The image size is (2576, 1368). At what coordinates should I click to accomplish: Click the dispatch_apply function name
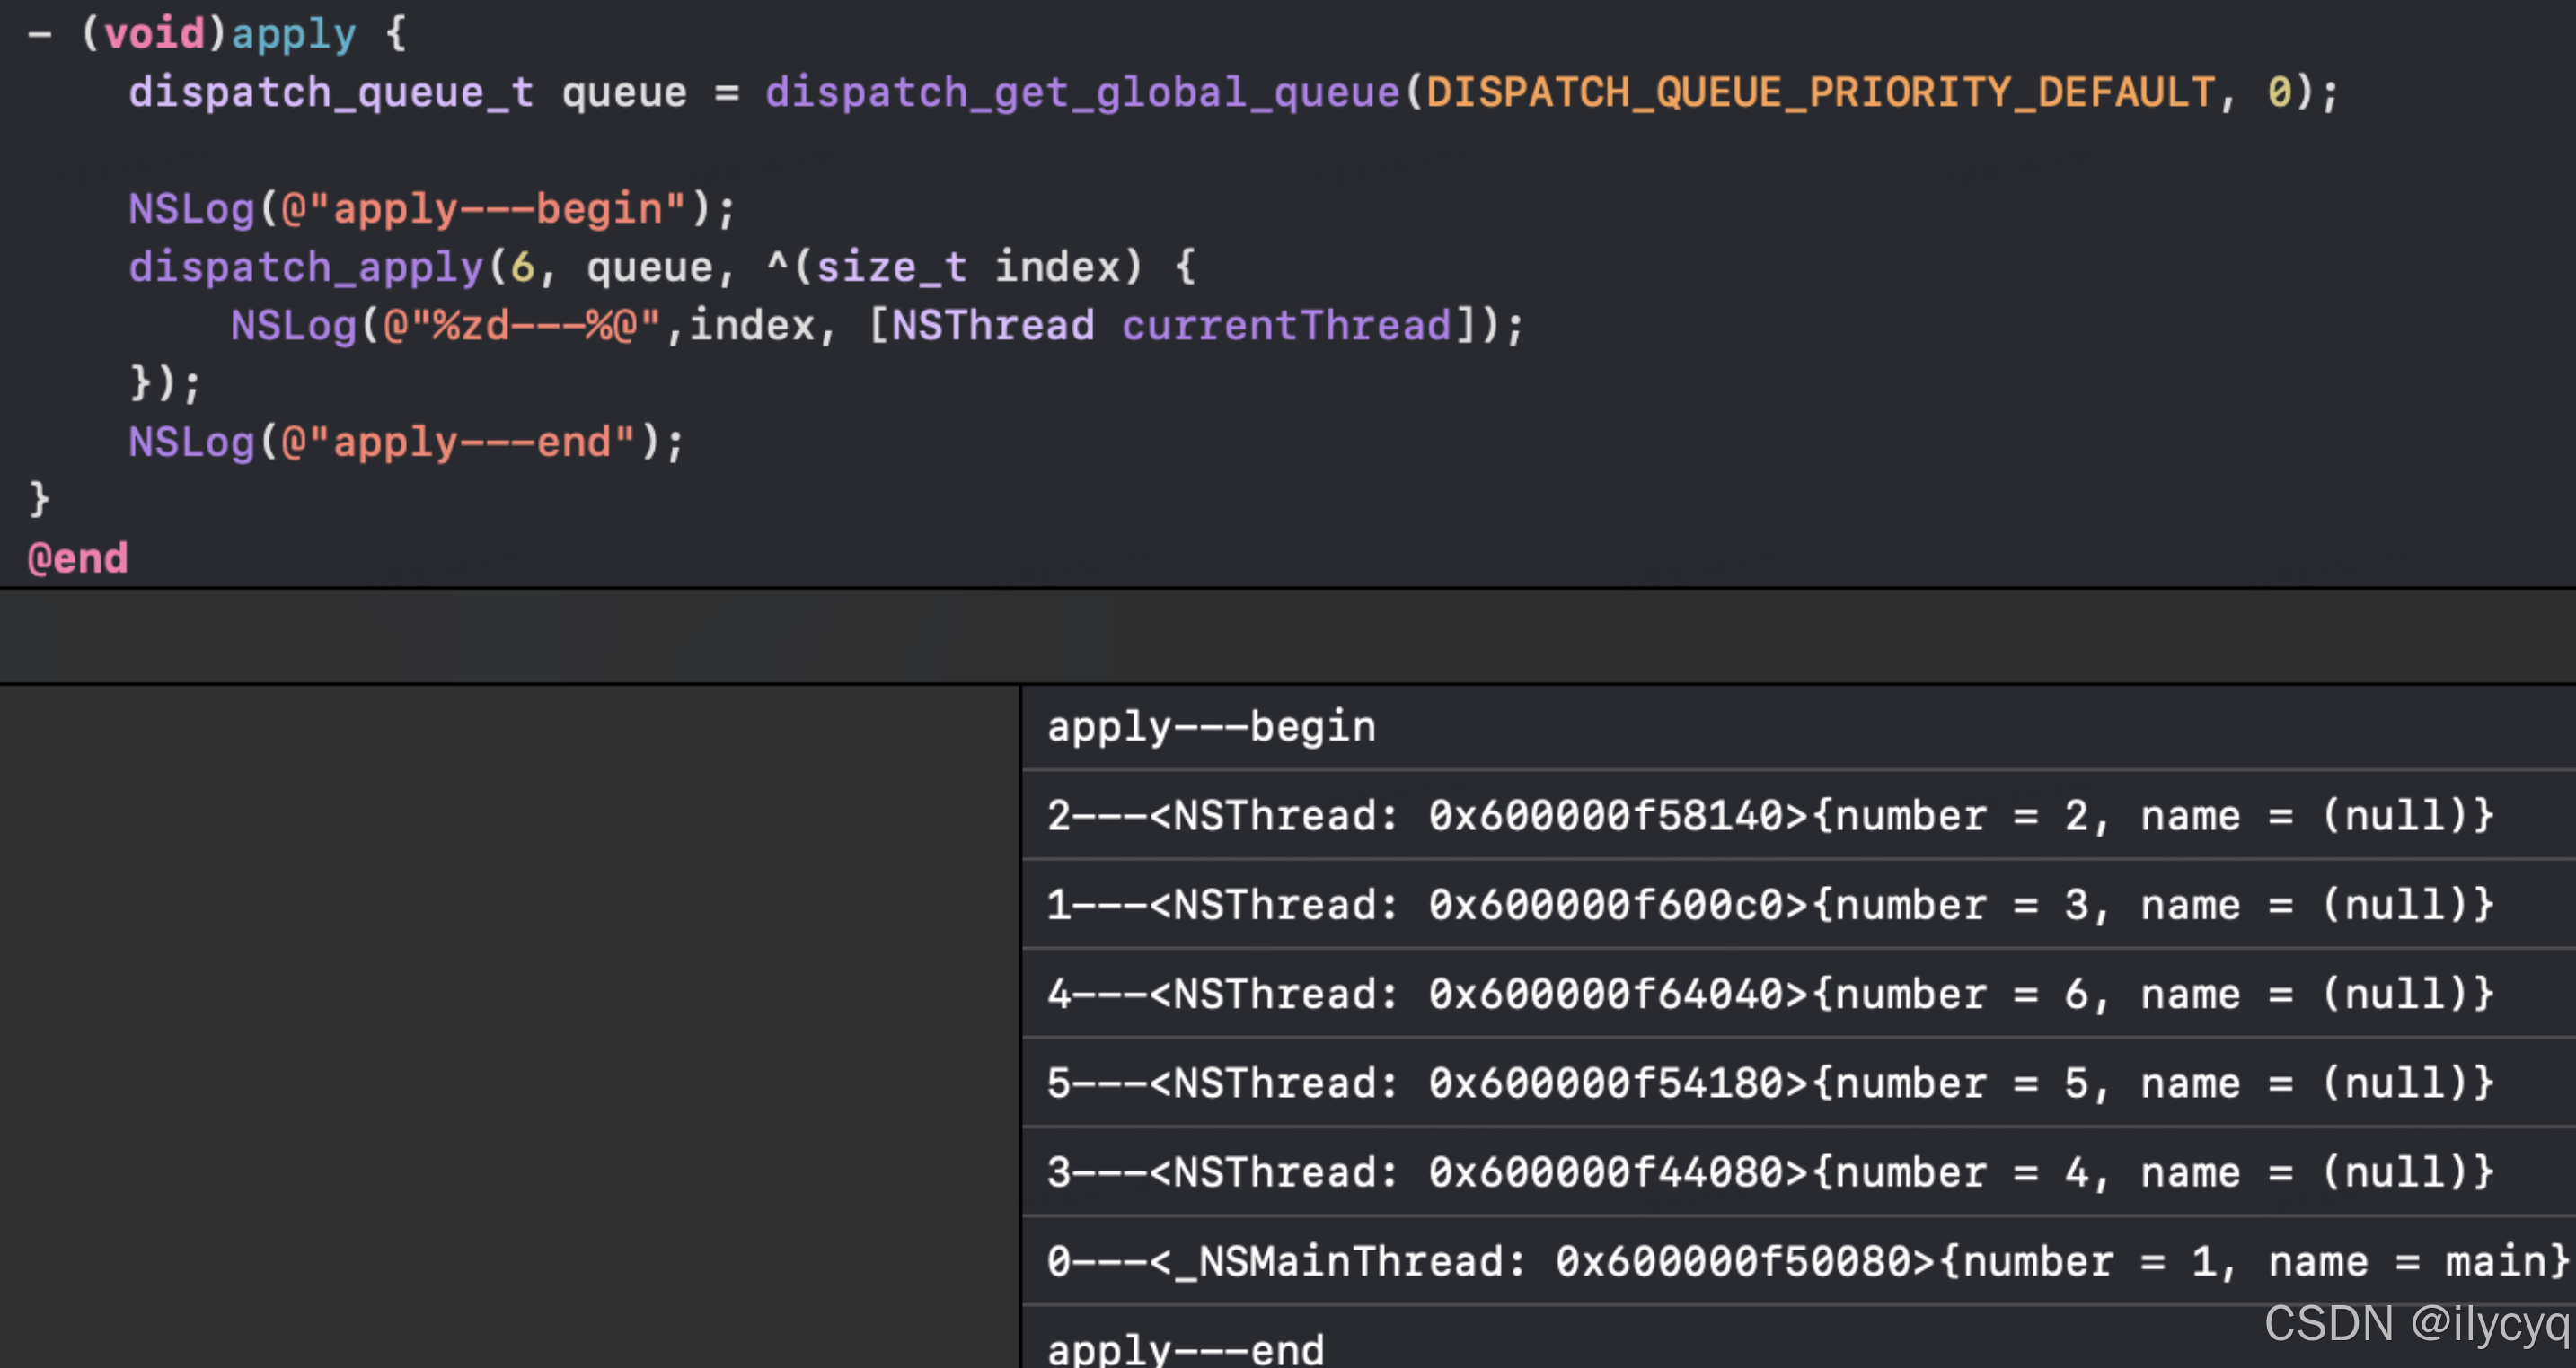click(306, 267)
